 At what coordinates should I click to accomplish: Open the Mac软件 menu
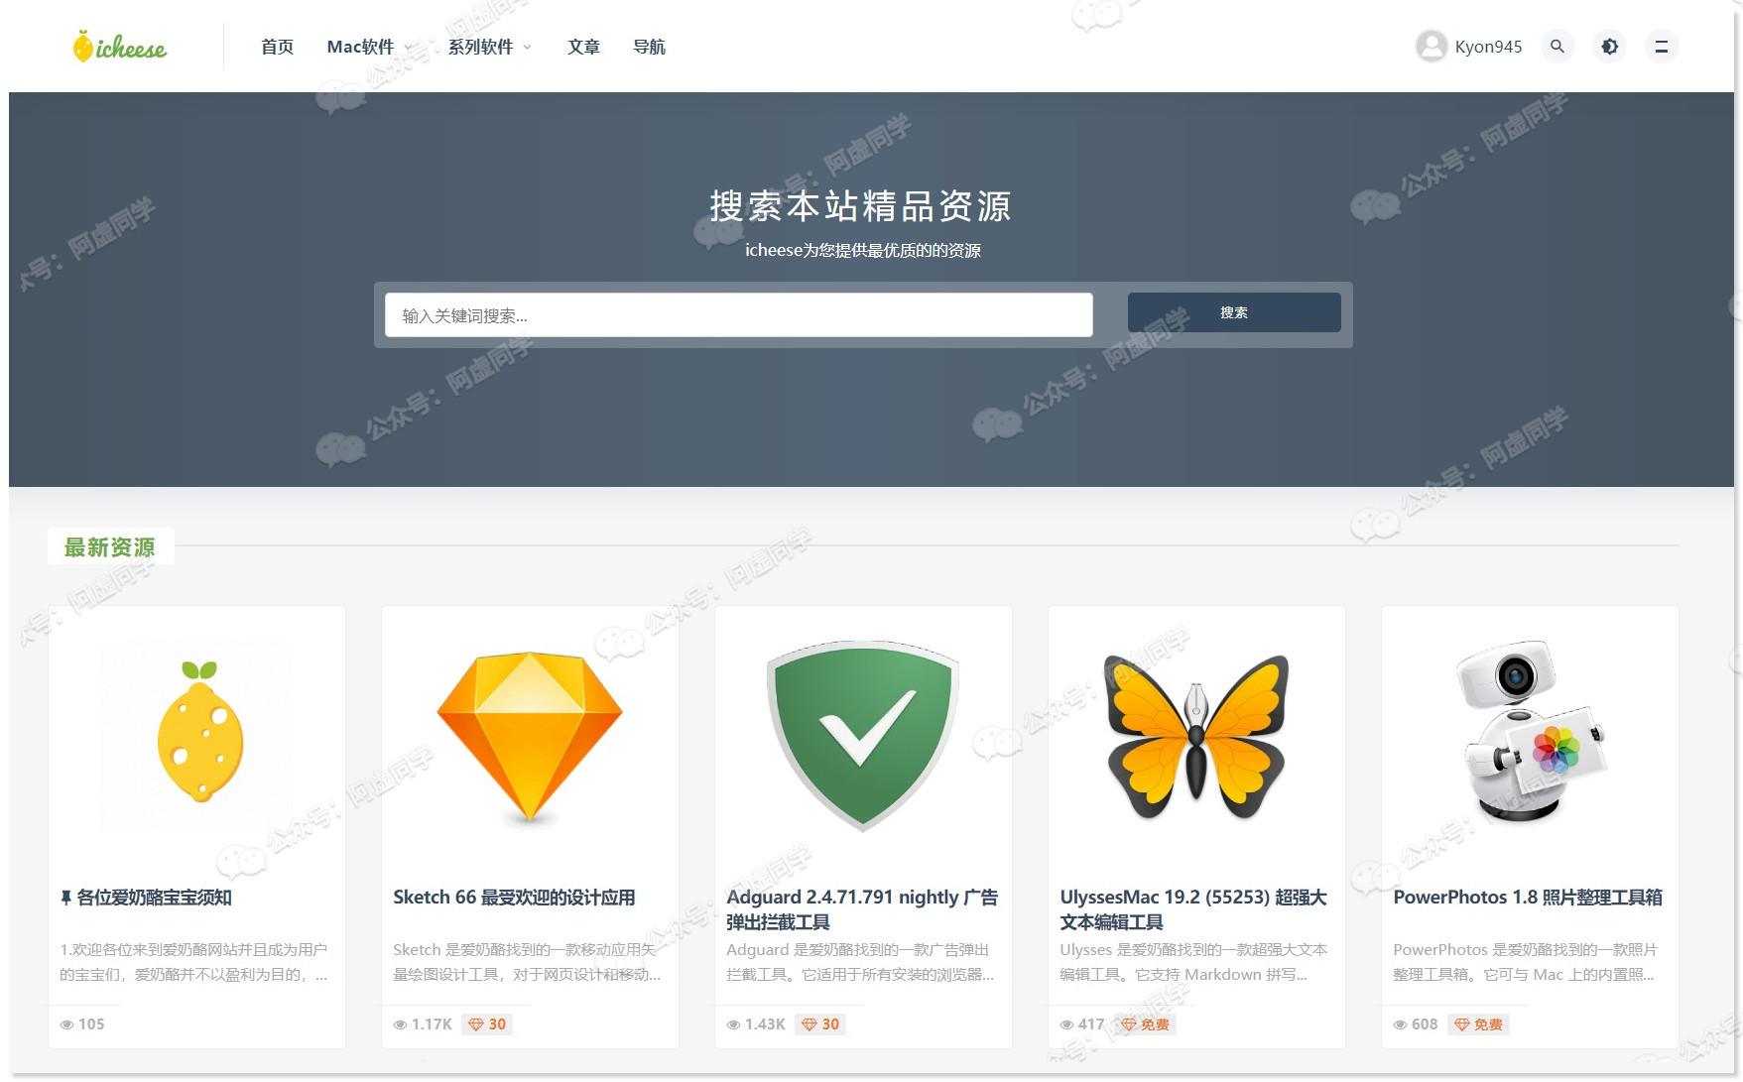(x=360, y=47)
